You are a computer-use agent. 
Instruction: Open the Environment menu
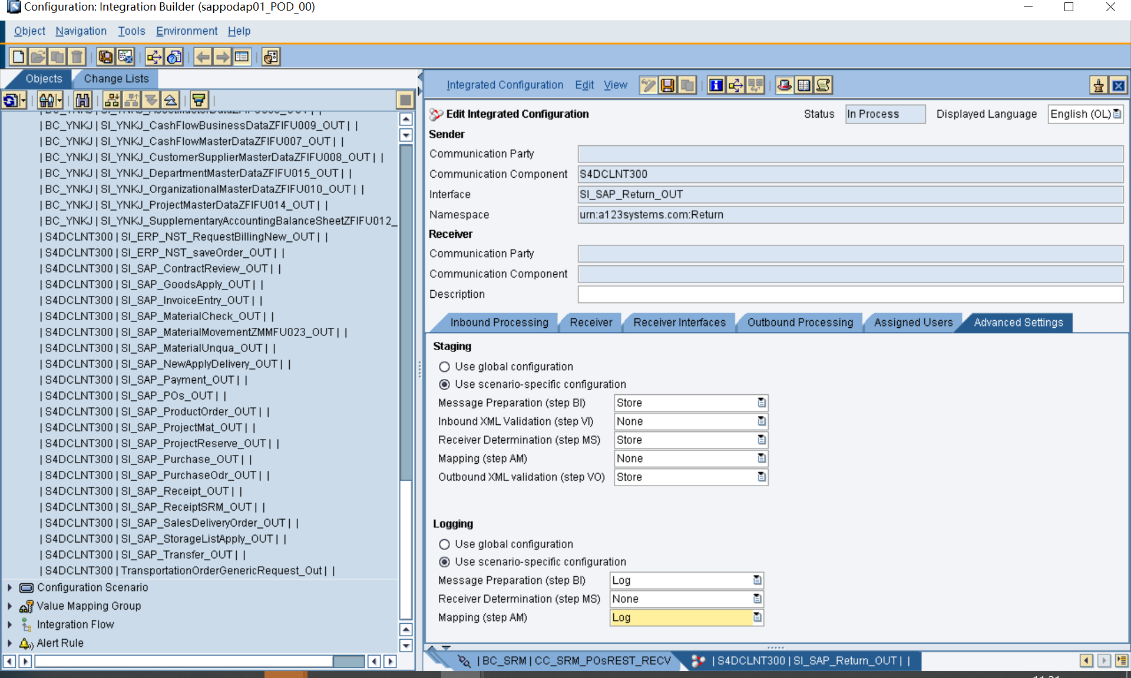187,31
